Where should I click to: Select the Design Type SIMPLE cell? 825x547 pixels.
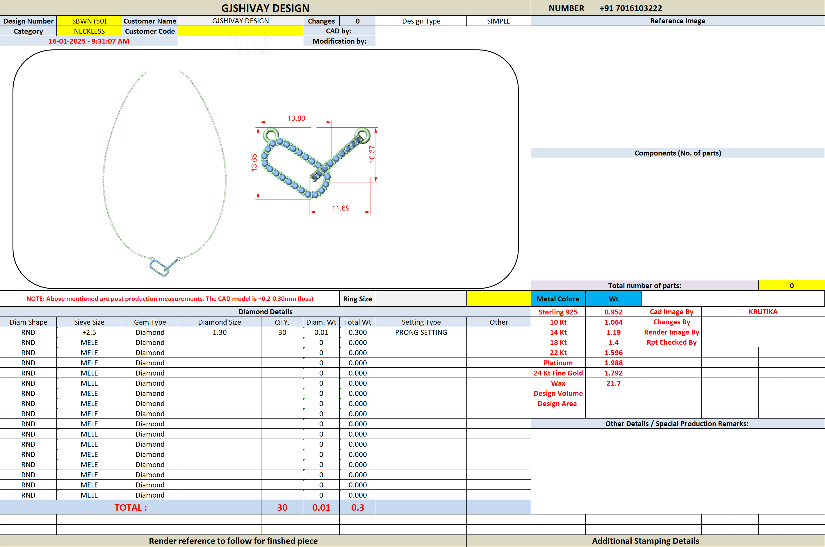click(x=498, y=21)
